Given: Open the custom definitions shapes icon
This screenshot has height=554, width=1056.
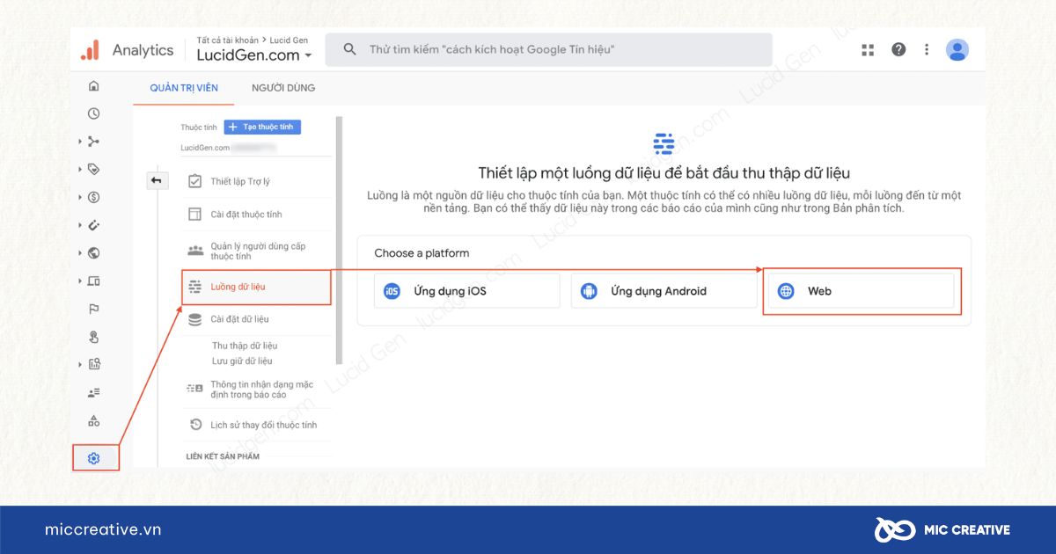Looking at the screenshot, I should click(94, 420).
